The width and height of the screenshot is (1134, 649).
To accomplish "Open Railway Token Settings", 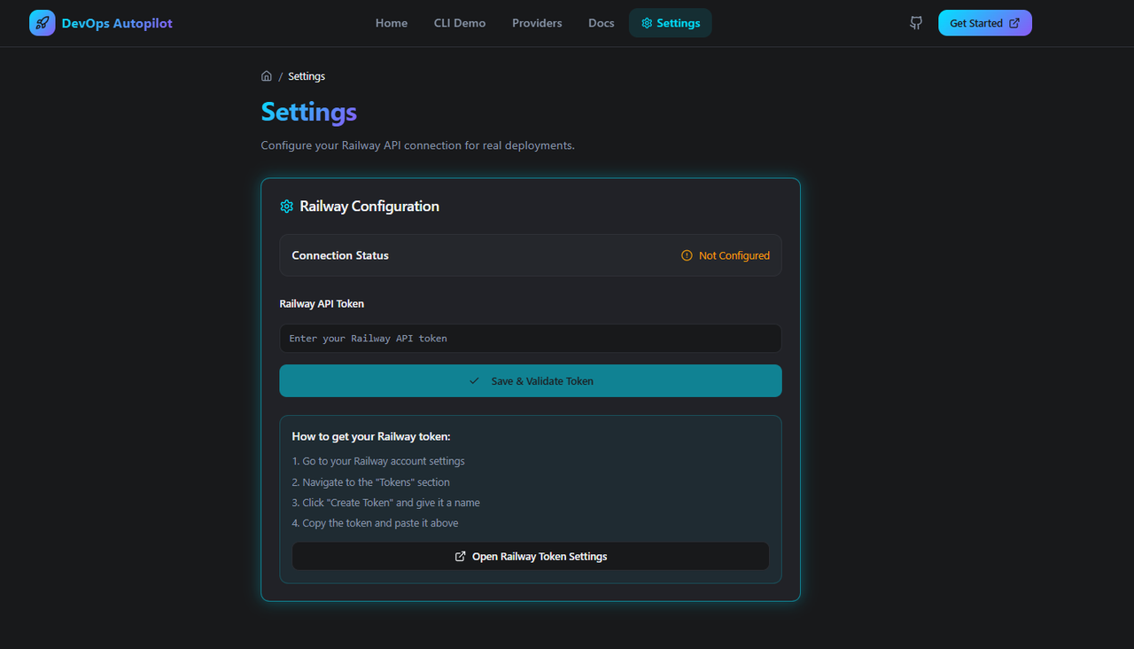I will click(531, 557).
